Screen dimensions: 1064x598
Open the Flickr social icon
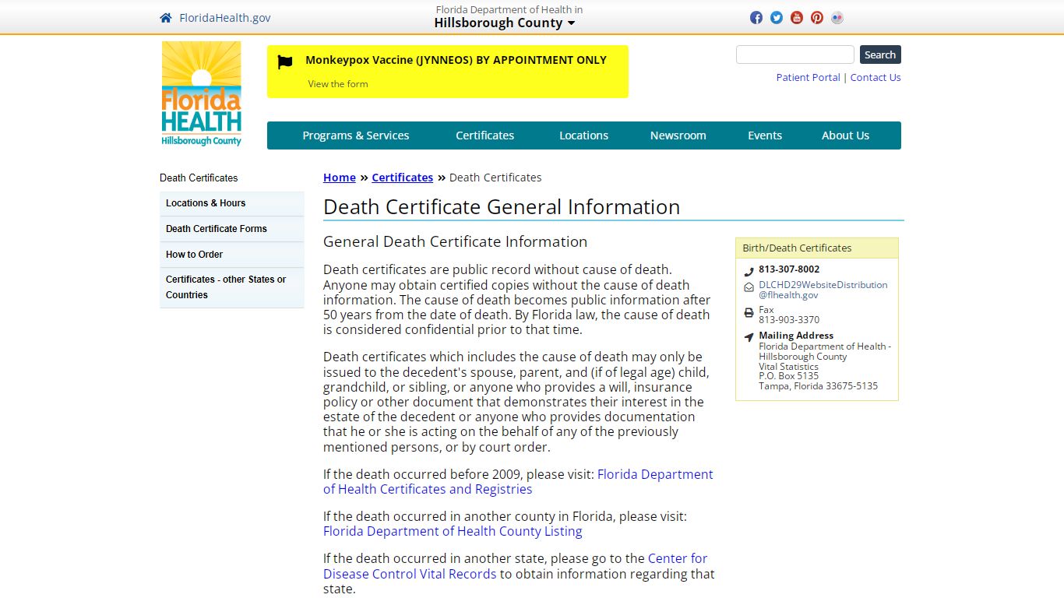pyautogui.click(x=837, y=18)
